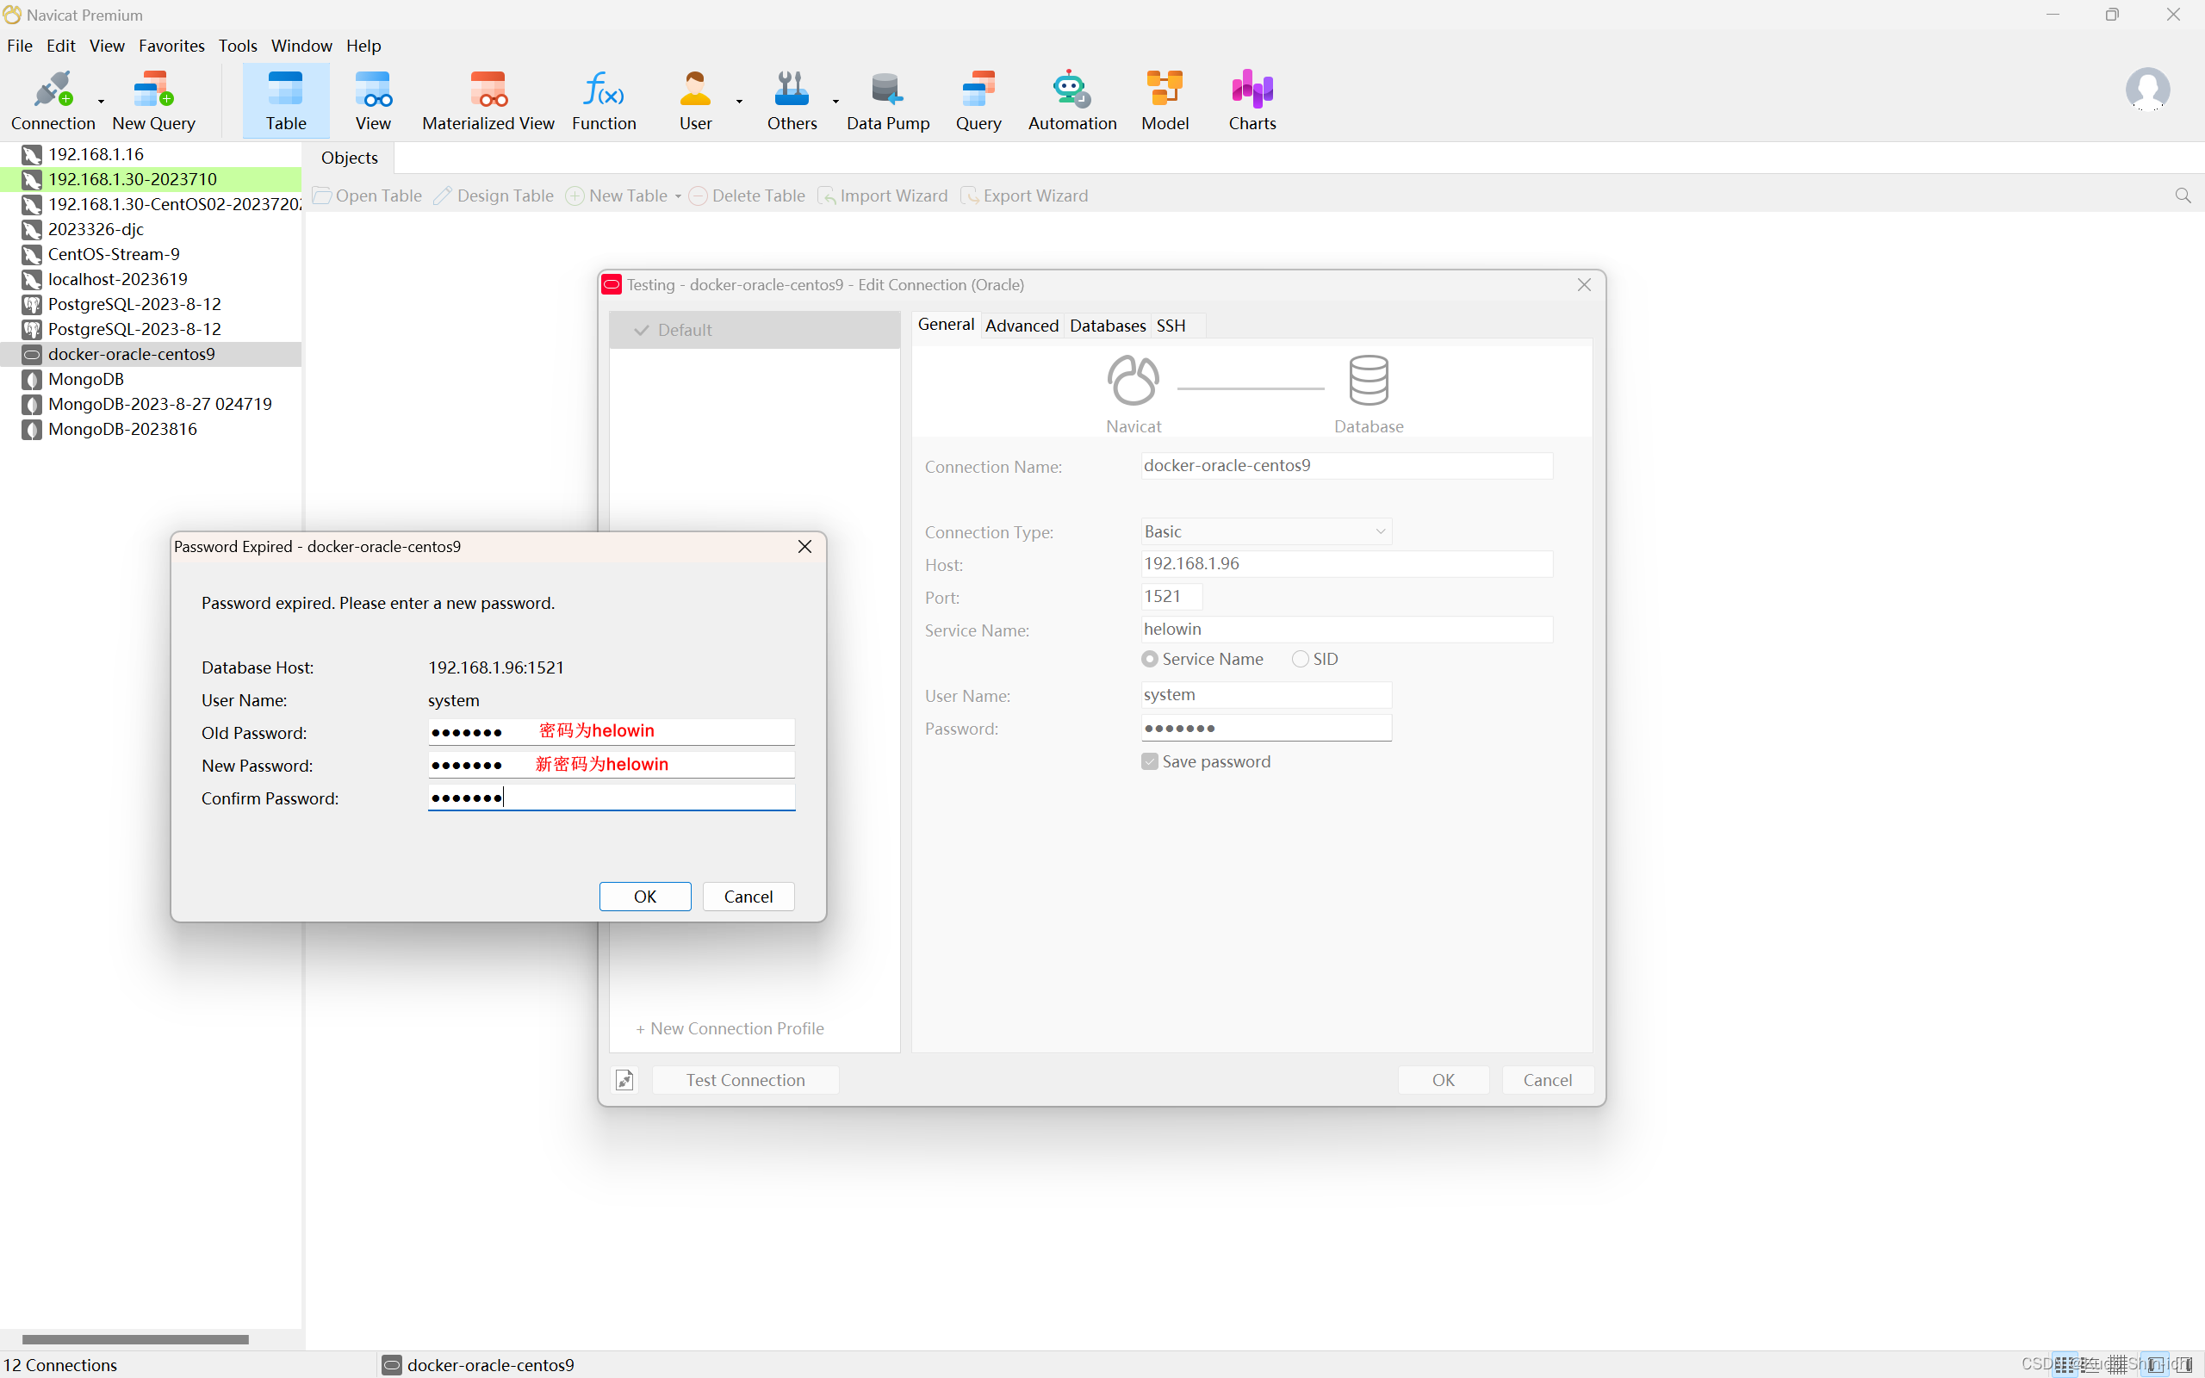2205x1378 pixels.
Task: Select the localhost-2023619 connection
Action: [x=151, y=279]
